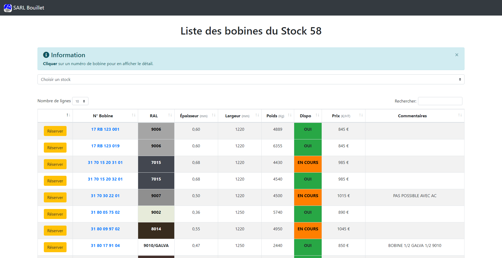Sort by Prix column arrows
The height and width of the screenshot is (258, 502).
pos(361,115)
